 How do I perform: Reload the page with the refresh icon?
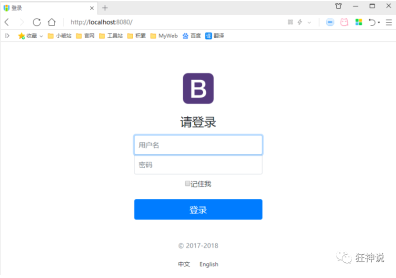[x=36, y=22]
